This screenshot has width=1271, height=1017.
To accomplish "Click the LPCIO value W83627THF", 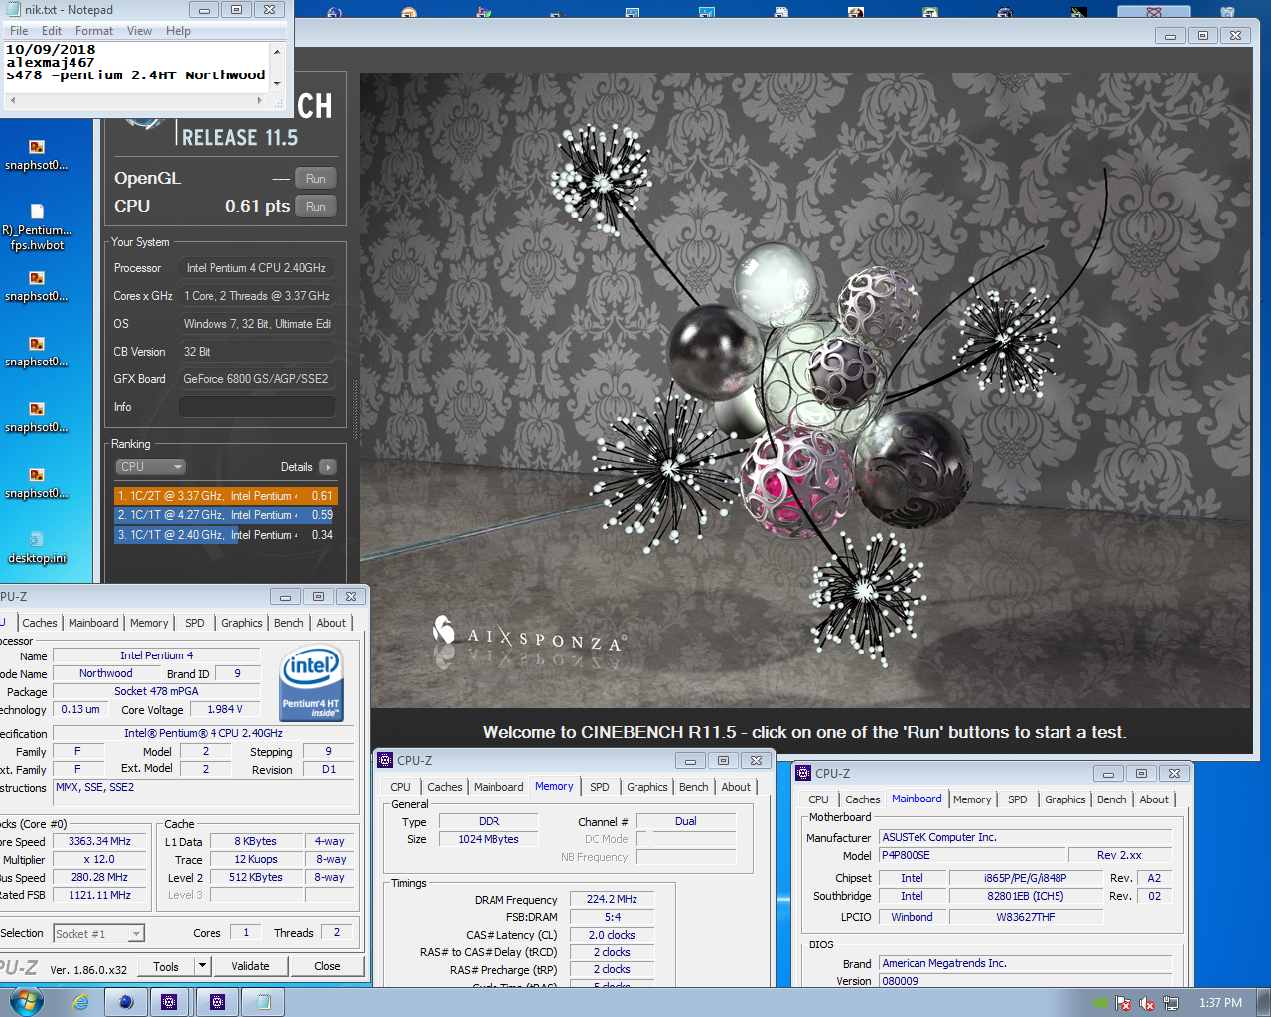I will pos(1026,917).
